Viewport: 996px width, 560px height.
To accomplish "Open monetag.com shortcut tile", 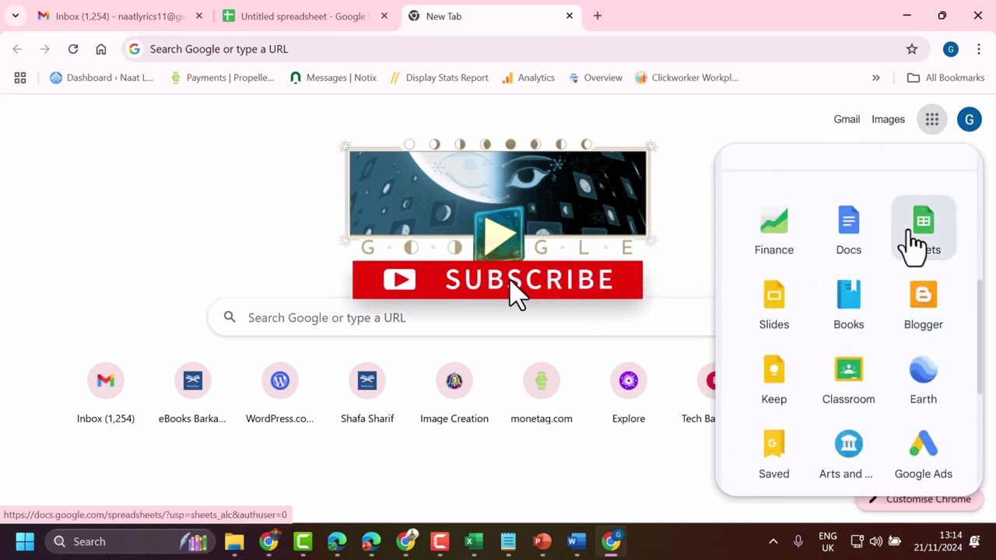I will 542,393.
